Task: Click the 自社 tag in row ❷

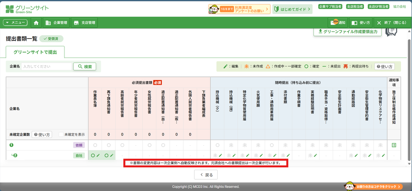Action: [x=78, y=155]
